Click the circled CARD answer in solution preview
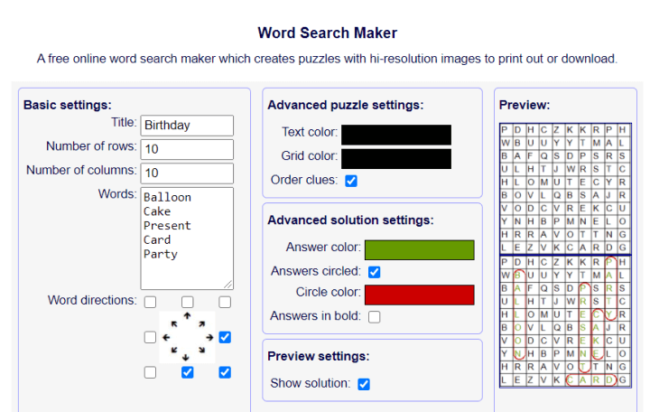 pyautogui.click(x=590, y=379)
